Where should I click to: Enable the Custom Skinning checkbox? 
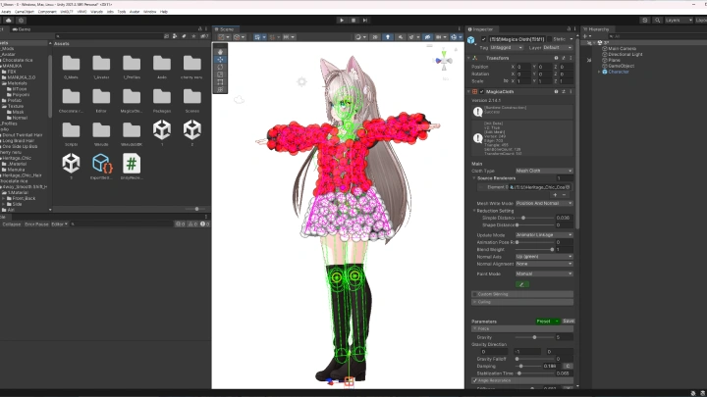click(475, 294)
